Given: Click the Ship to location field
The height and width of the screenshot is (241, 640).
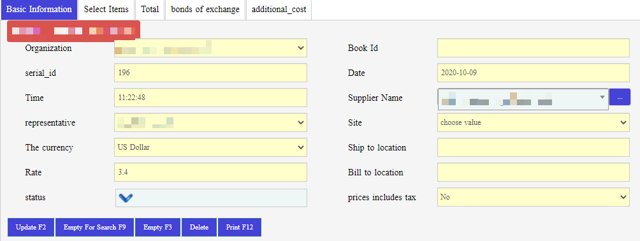Looking at the screenshot, I should coord(534,147).
